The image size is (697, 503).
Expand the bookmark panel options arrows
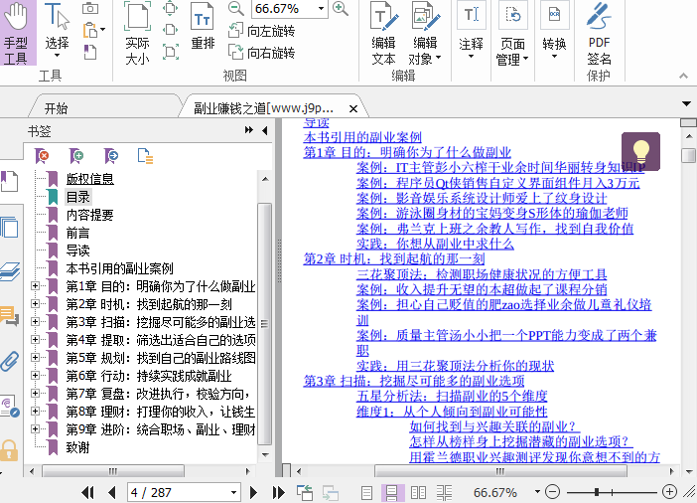click(249, 130)
